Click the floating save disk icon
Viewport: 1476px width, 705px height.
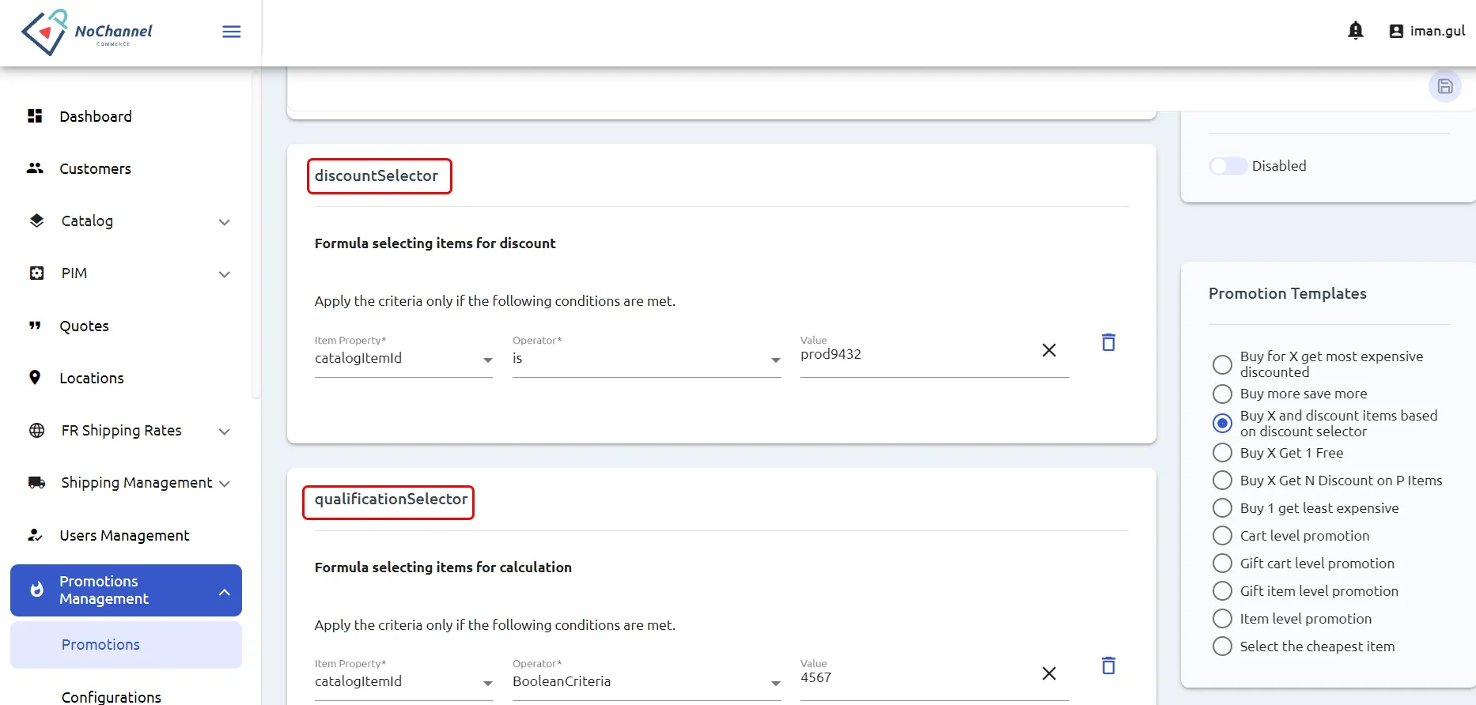point(1445,86)
